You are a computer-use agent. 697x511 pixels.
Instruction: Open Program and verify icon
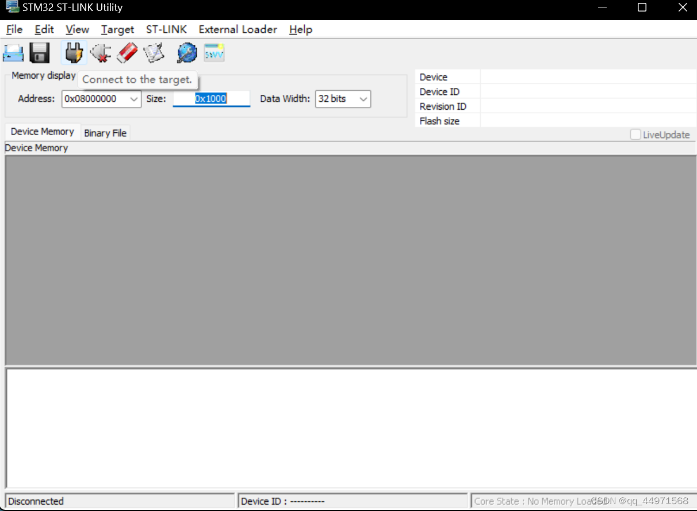(x=154, y=53)
